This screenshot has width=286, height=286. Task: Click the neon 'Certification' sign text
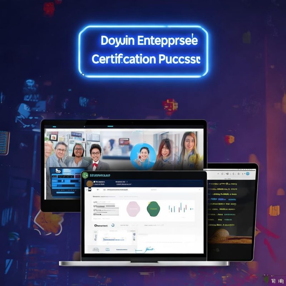click(x=123, y=59)
